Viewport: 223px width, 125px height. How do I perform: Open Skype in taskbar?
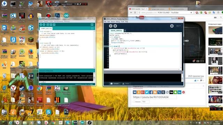pyautogui.click(x=68, y=123)
